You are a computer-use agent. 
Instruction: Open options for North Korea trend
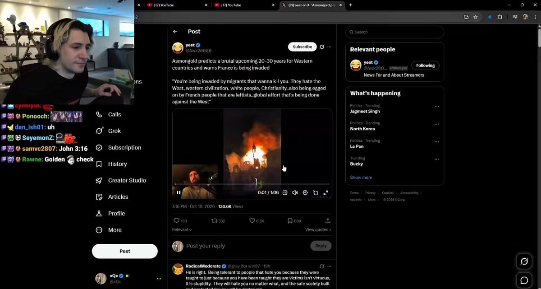coord(436,124)
